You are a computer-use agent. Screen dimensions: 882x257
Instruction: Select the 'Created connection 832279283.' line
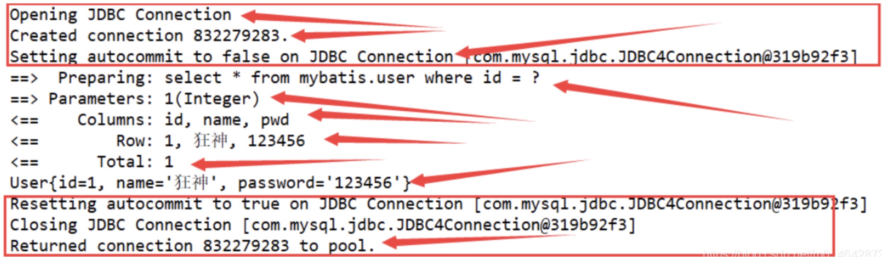pyautogui.click(x=149, y=36)
